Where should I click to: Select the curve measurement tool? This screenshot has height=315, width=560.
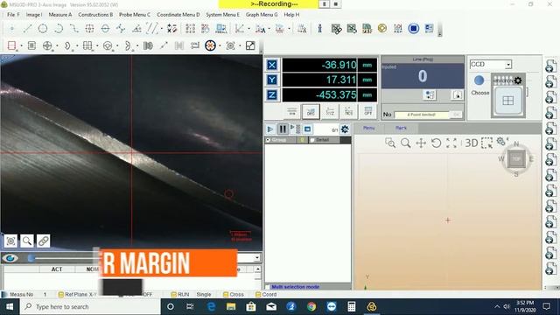73,28
